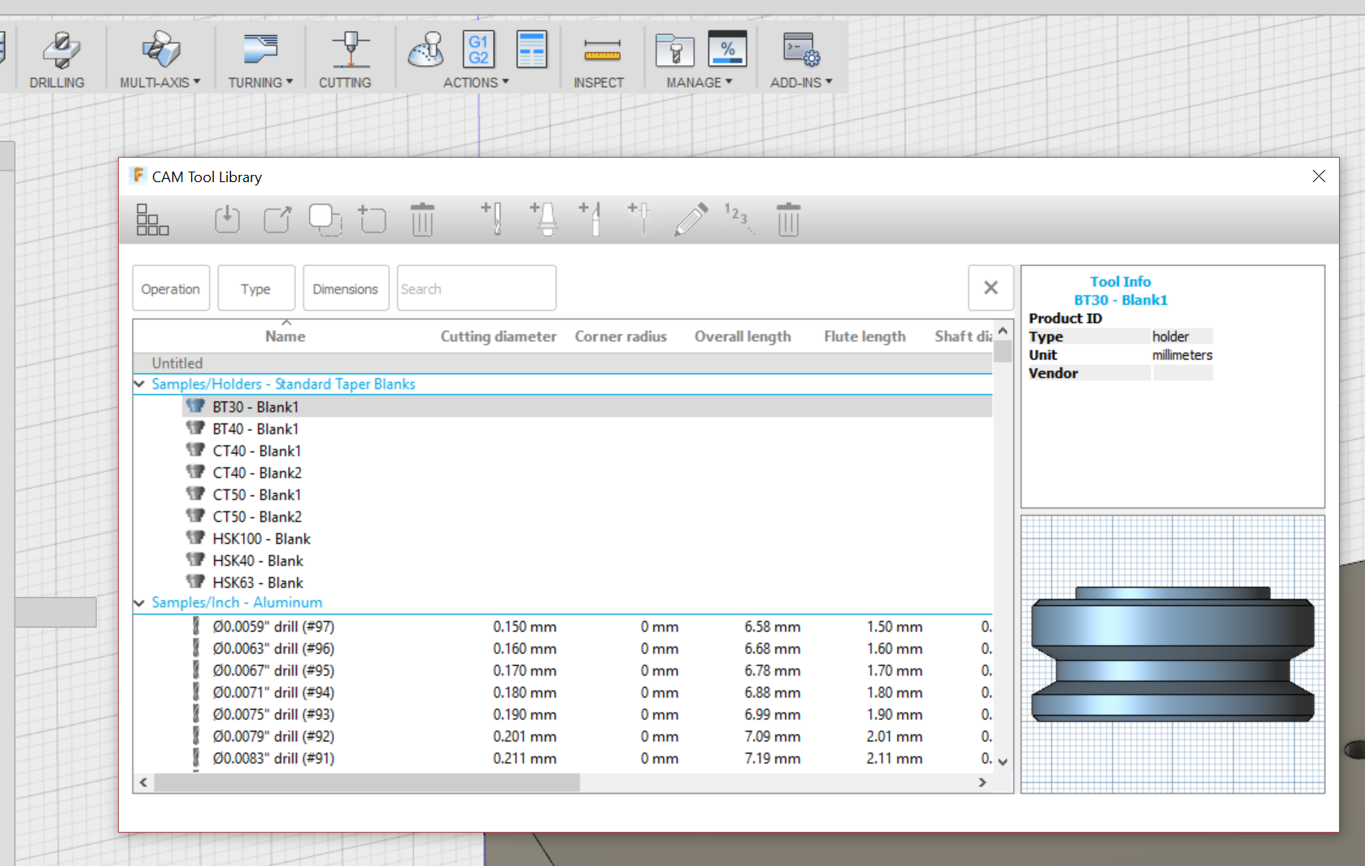
Task: Click the pencil edit tool icon
Action: [x=691, y=220]
